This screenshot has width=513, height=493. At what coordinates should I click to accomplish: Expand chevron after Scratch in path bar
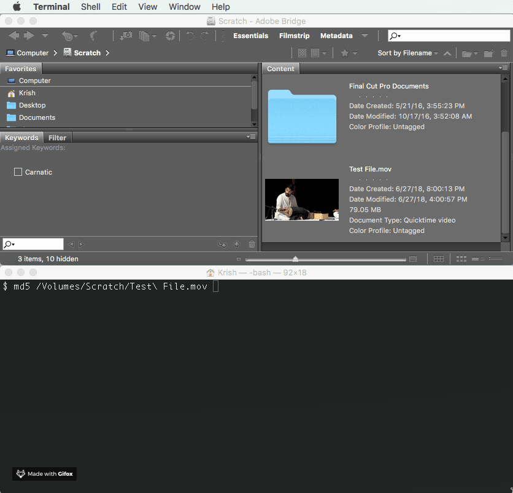click(107, 53)
